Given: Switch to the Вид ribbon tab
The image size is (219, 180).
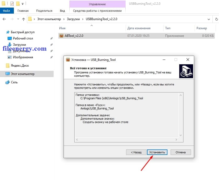Looking at the screenshot, I should click(x=63, y=11).
